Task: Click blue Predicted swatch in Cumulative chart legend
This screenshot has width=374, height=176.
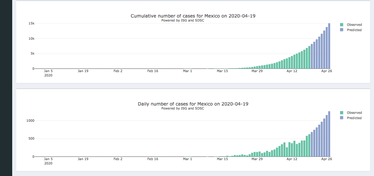Action: [342, 30]
